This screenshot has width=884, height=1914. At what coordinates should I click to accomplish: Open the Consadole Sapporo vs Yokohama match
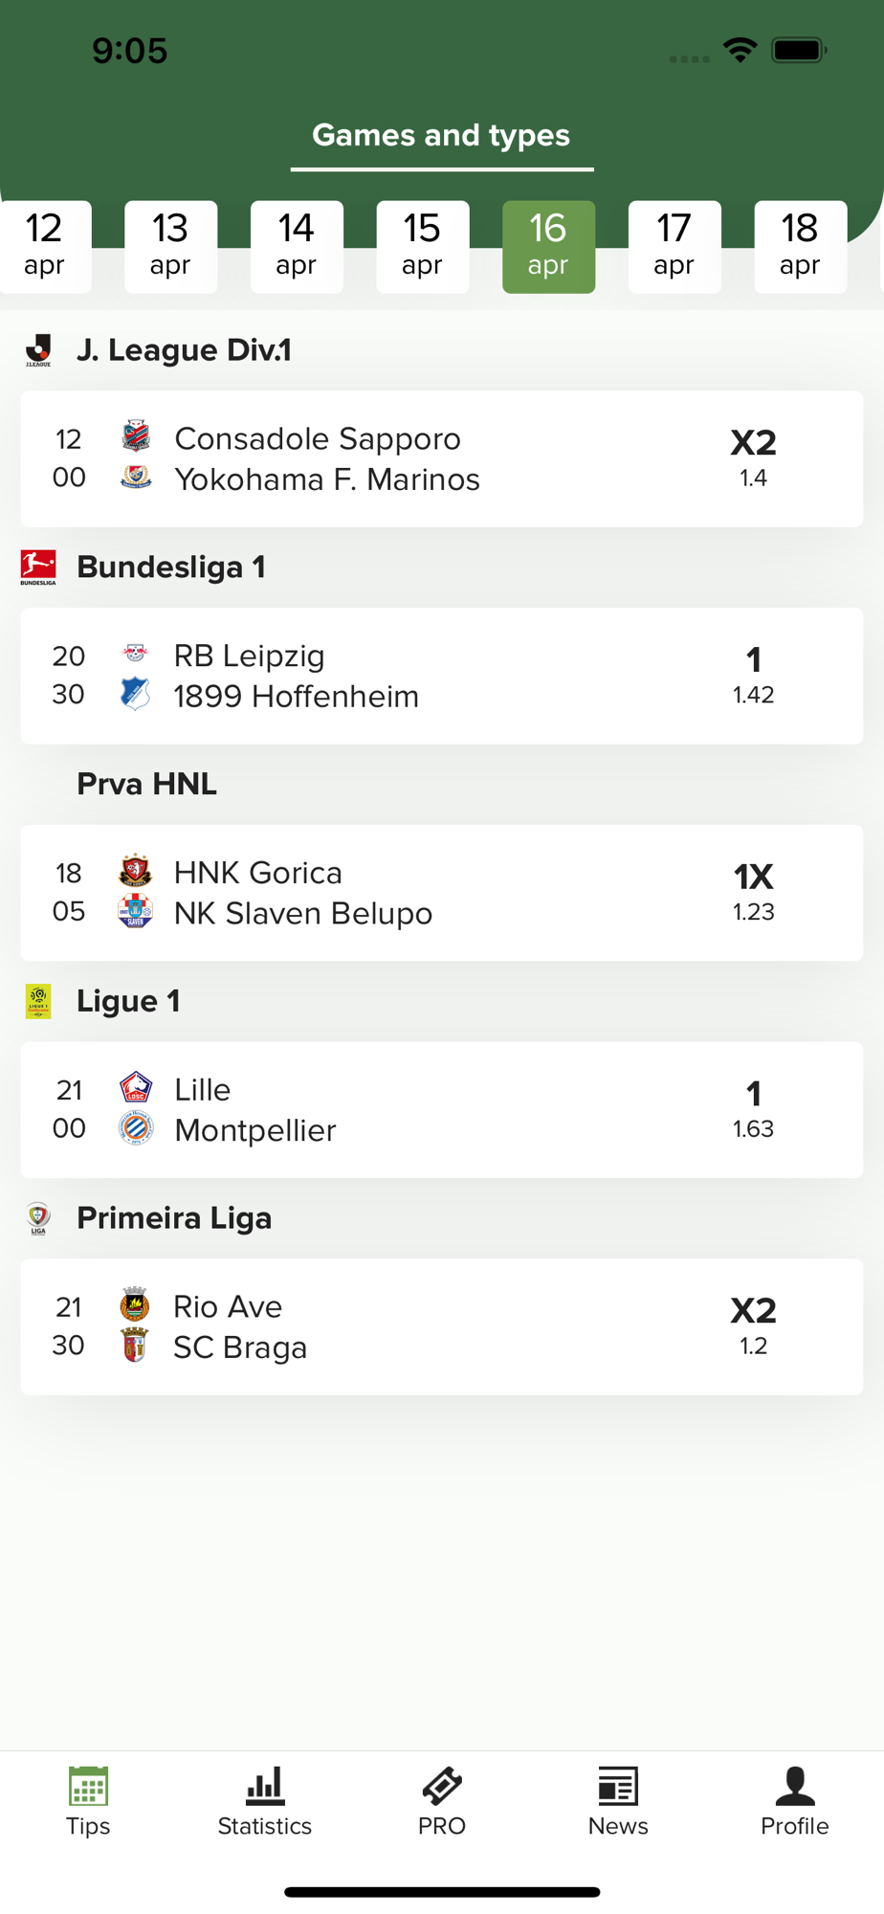(442, 458)
